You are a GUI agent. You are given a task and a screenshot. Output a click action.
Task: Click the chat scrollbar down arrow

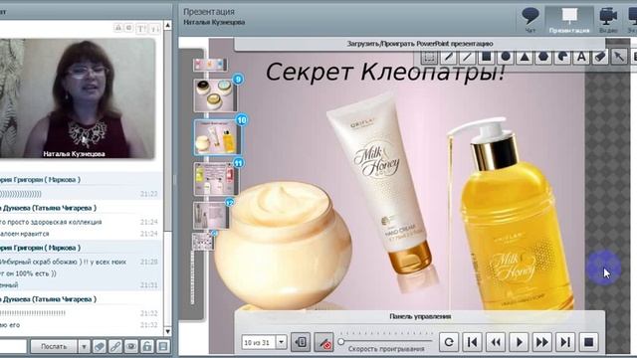tap(168, 331)
